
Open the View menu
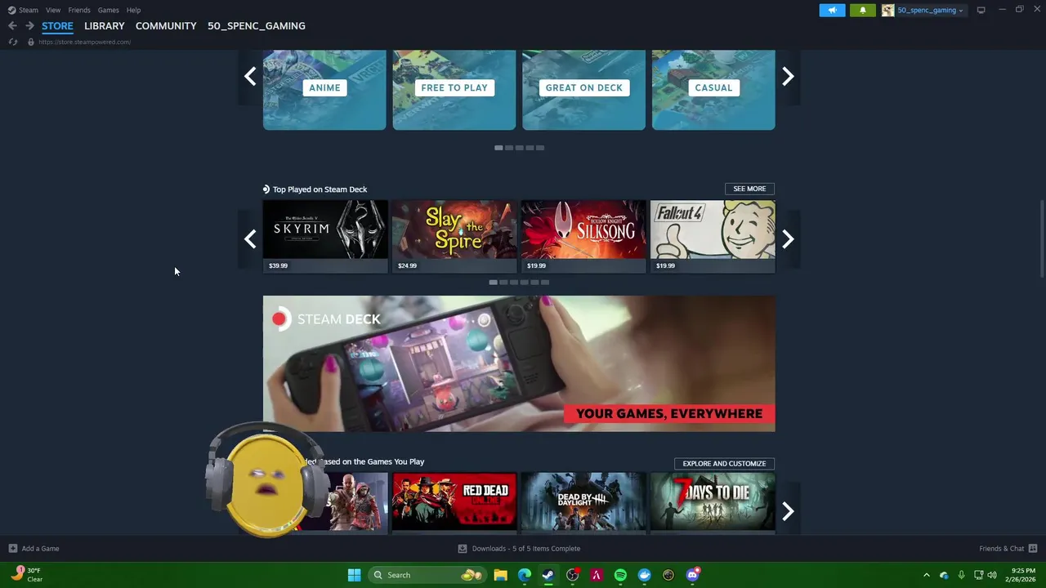click(53, 10)
